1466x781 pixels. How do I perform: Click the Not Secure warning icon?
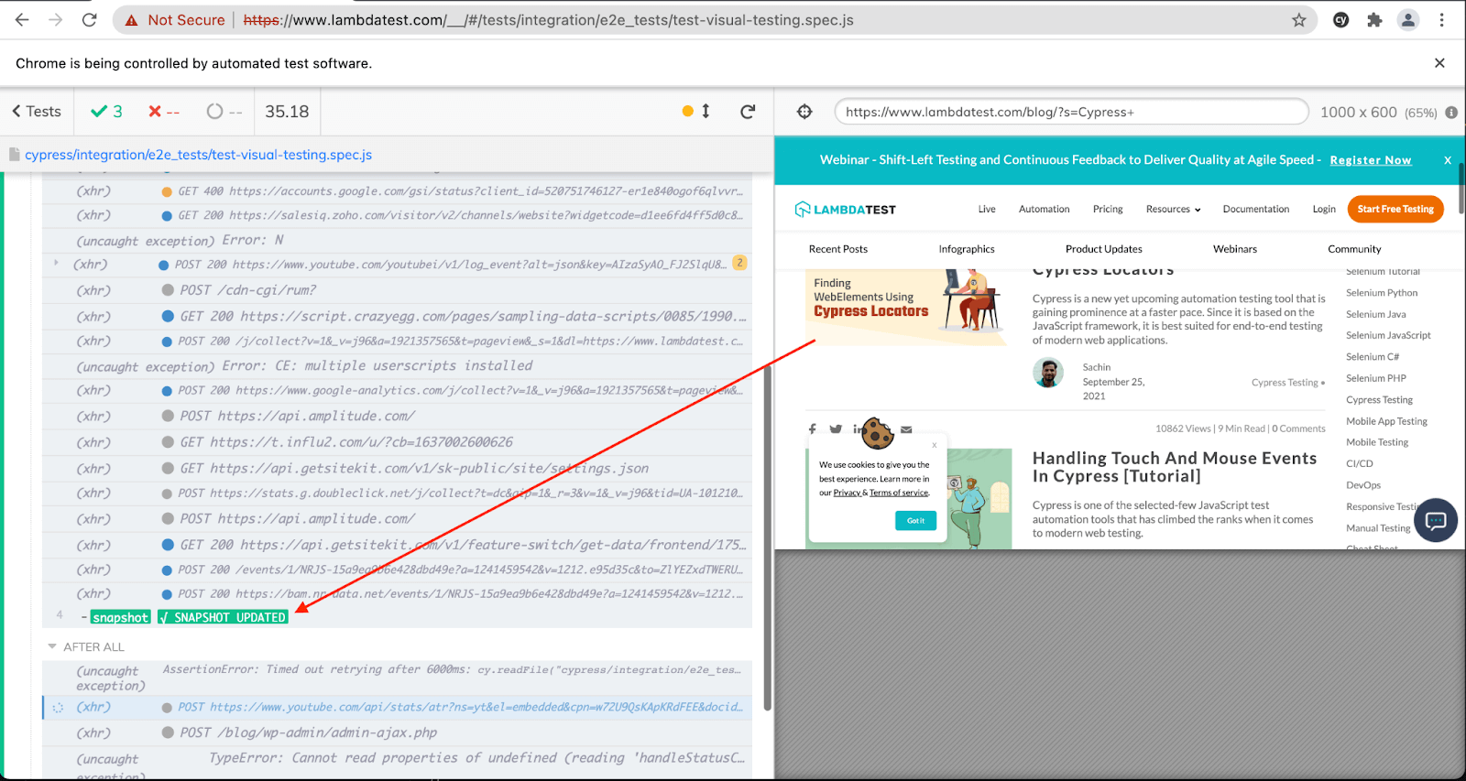(x=132, y=20)
